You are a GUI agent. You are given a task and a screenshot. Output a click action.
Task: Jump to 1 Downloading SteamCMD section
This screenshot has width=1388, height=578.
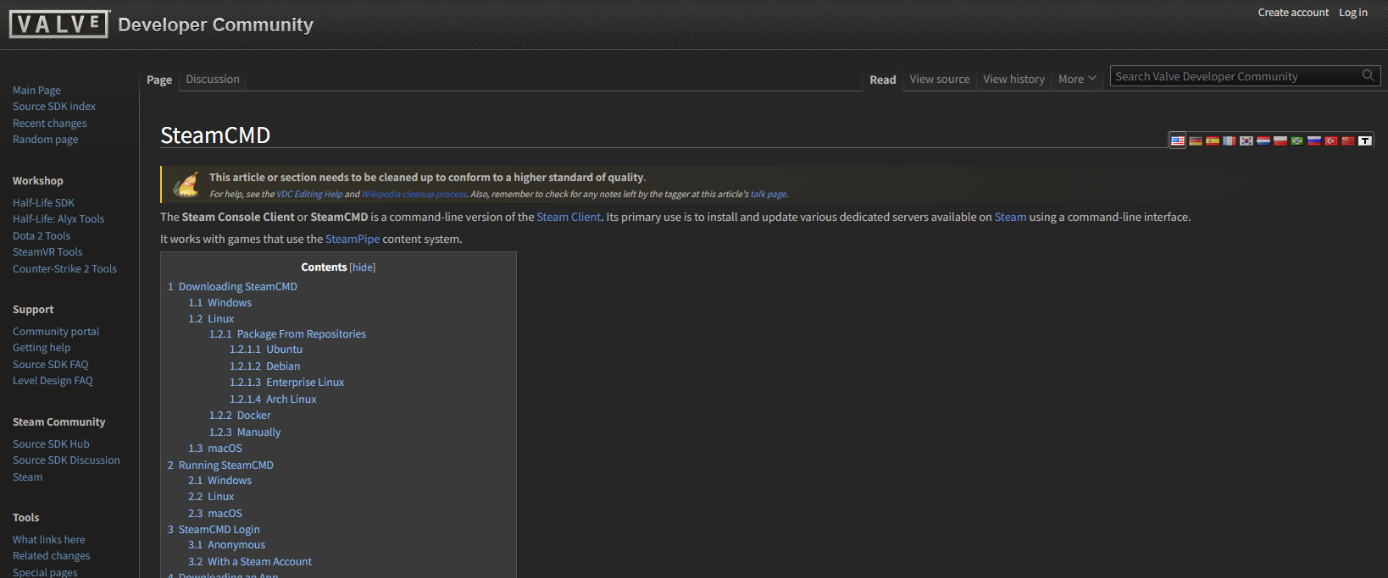(232, 287)
